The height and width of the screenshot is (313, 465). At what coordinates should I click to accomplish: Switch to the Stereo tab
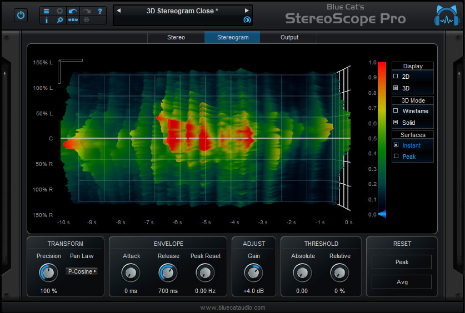(x=176, y=37)
